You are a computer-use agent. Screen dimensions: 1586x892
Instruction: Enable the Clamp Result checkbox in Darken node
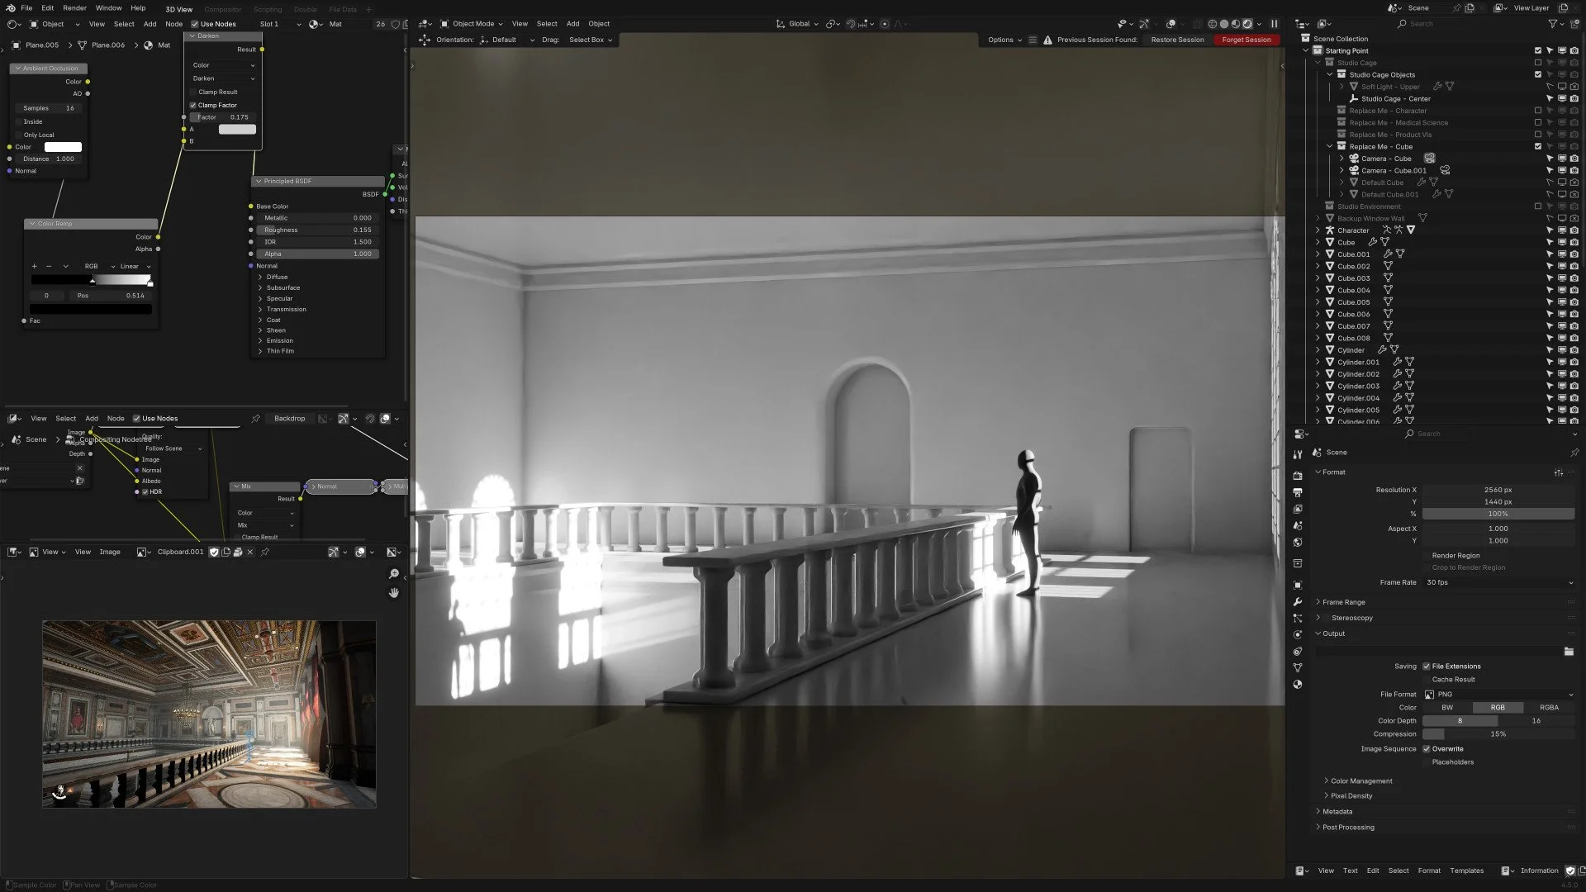193,92
